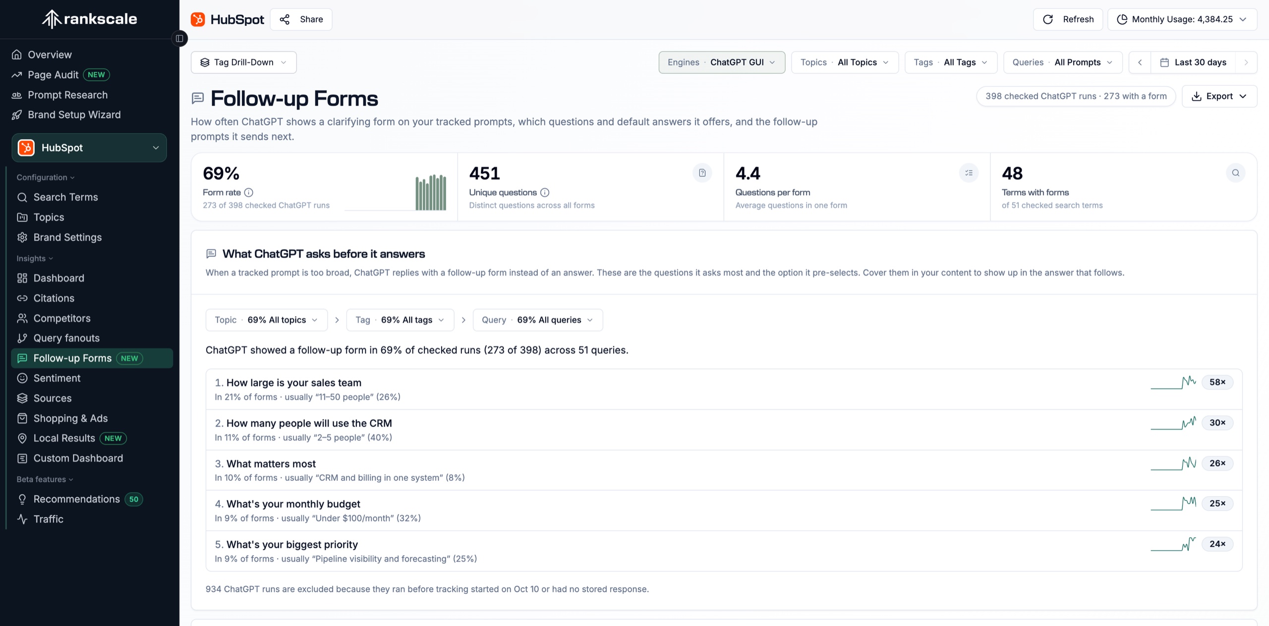1269x626 pixels.
Task: Open Last 30 days date picker
Action: (1193, 62)
